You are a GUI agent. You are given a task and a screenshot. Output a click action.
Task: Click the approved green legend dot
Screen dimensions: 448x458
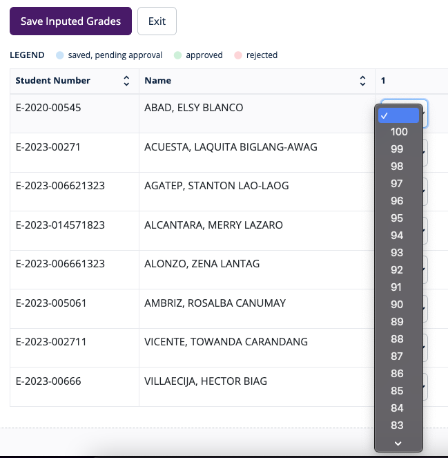pos(178,55)
